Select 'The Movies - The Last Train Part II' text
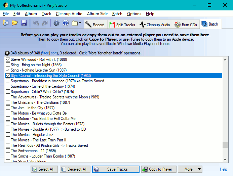Viewport: 233px width, 176px height. (x=38, y=140)
